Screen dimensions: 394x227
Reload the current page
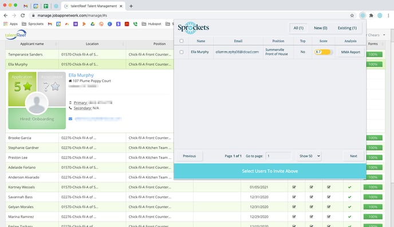pos(22,15)
